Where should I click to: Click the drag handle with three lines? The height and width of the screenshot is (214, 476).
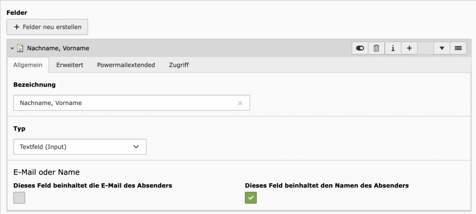click(458, 48)
